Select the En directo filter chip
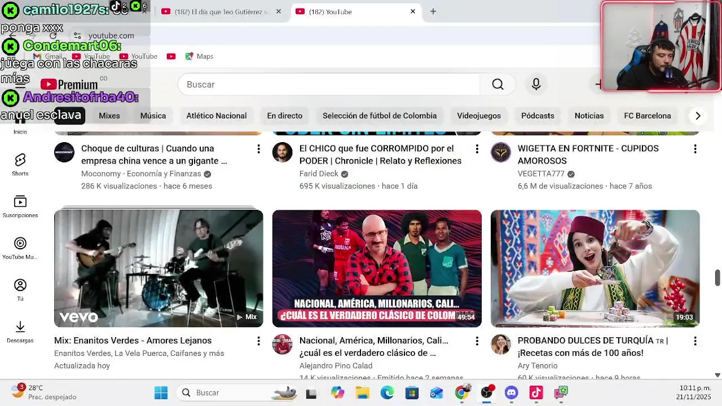Screen dimensions: 722x406 pos(285,116)
